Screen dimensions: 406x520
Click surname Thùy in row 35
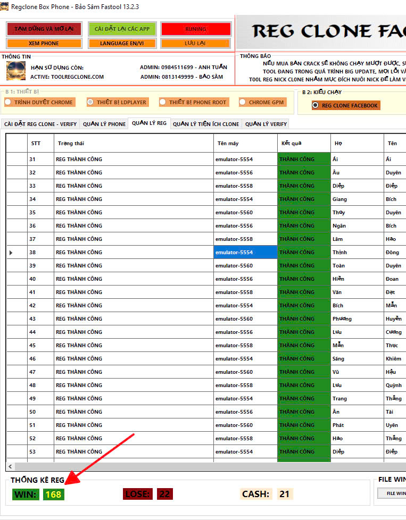357,212
